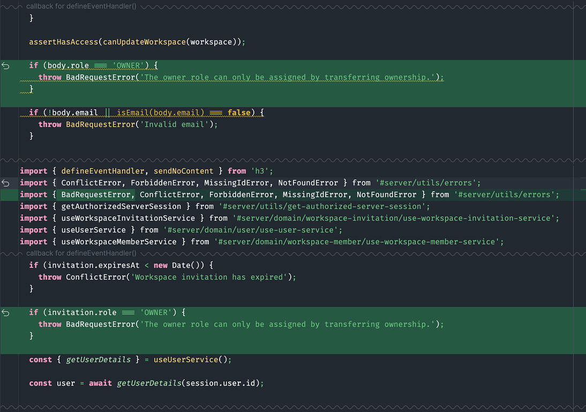This screenshot has width=586, height=412.
Task: Click 'getAuthorizedServerSession' import name
Action: coord(121,206)
